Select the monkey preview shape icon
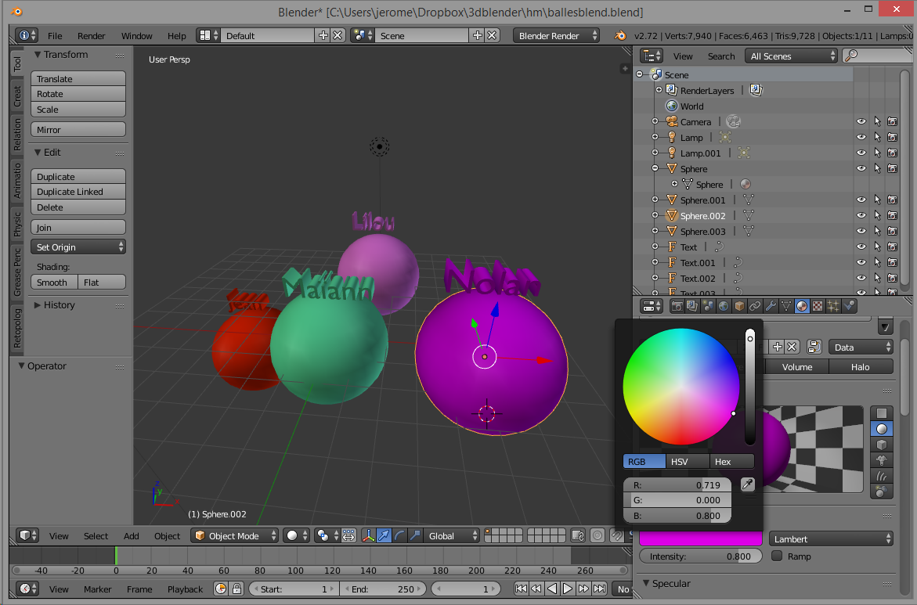917x605 pixels. tap(881, 460)
